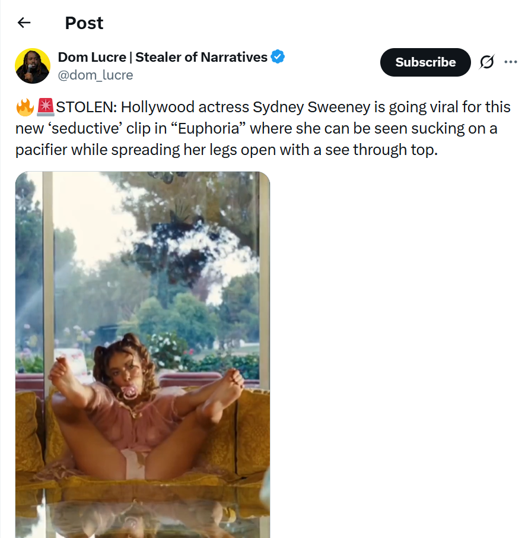Click "Stealer of Narratives" in the name
This screenshot has height=538, width=525.
[201, 57]
